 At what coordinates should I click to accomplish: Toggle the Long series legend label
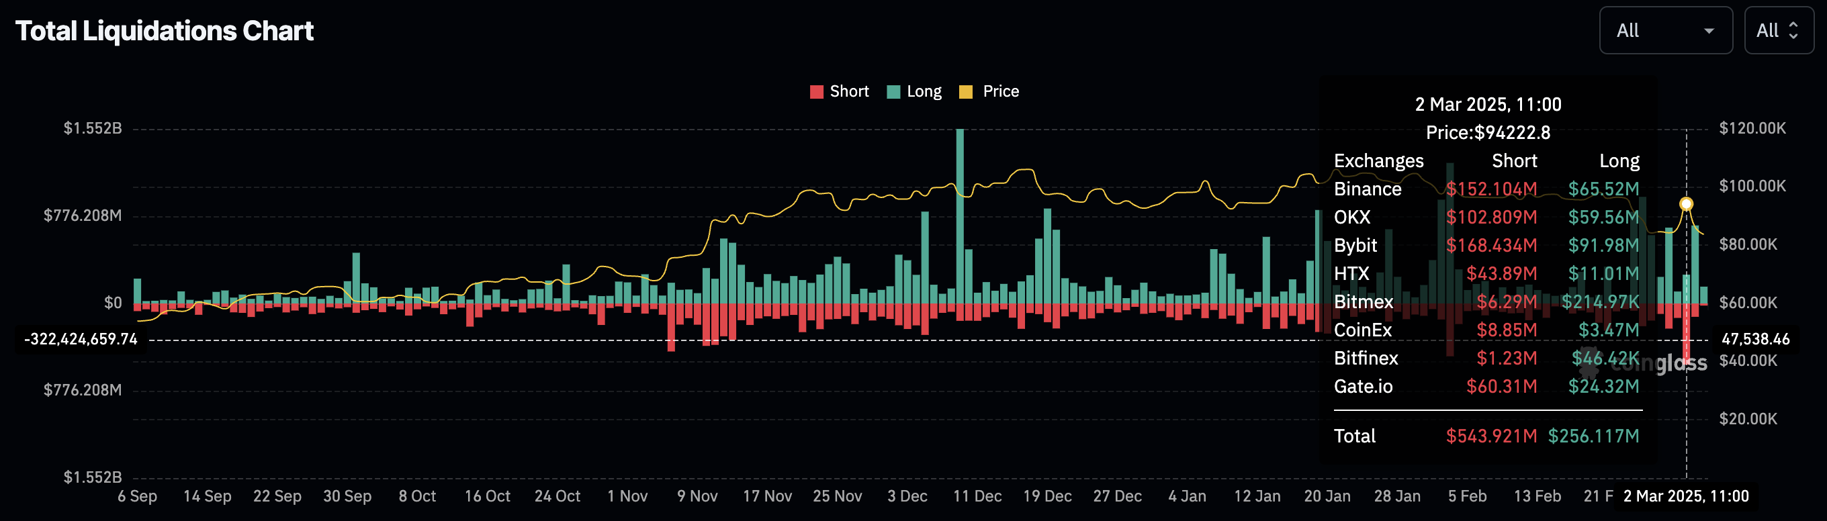coord(924,91)
